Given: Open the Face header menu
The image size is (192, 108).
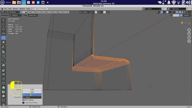Looking at the screenshot, I should [63, 12].
